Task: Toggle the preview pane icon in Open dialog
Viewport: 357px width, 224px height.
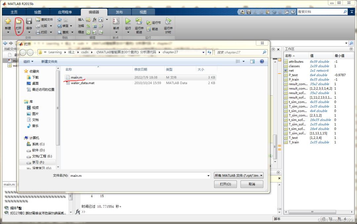Action: pos(252,61)
